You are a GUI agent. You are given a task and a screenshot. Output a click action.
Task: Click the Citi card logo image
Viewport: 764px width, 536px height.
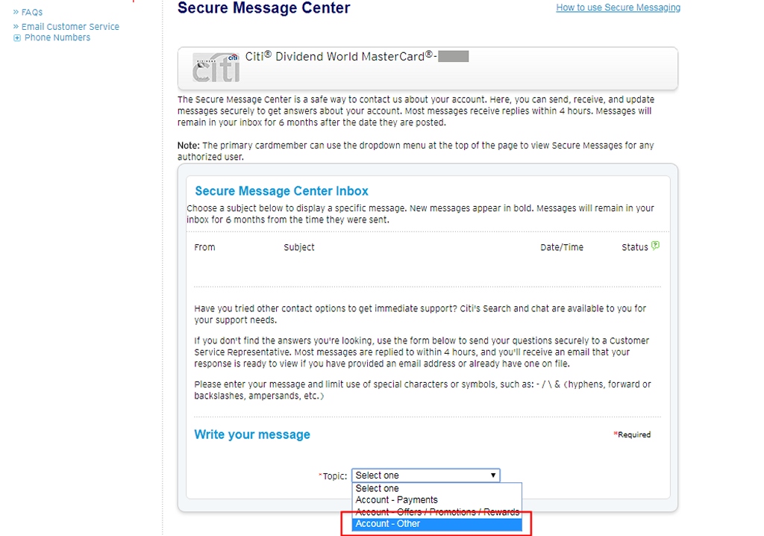click(x=216, y=68)
